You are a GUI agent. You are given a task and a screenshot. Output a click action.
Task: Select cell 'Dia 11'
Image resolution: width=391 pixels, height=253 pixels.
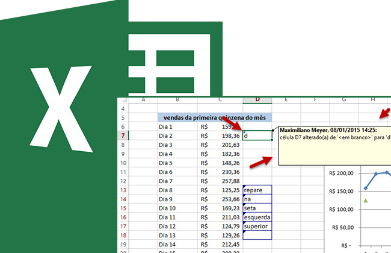click(177, 217)
